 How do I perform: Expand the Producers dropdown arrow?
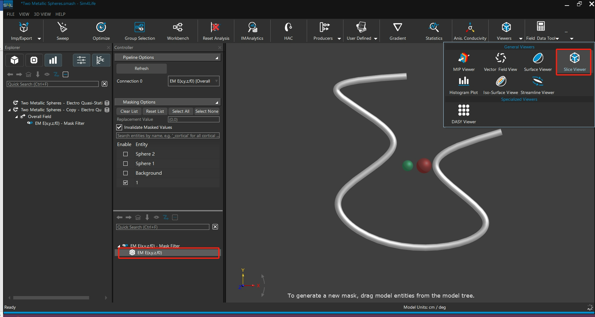click(x=339, y=39)
